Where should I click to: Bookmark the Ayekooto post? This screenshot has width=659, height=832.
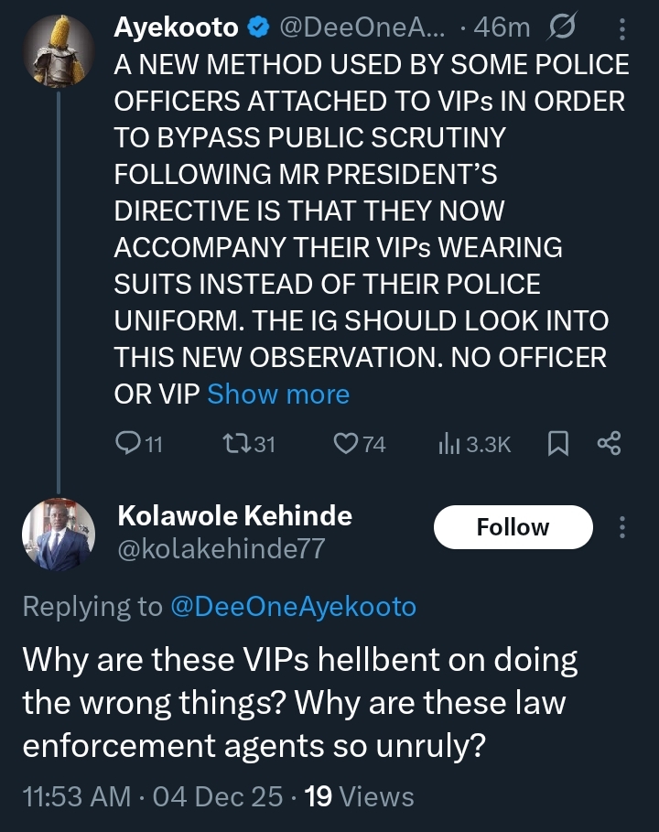[x=556, y=444]
